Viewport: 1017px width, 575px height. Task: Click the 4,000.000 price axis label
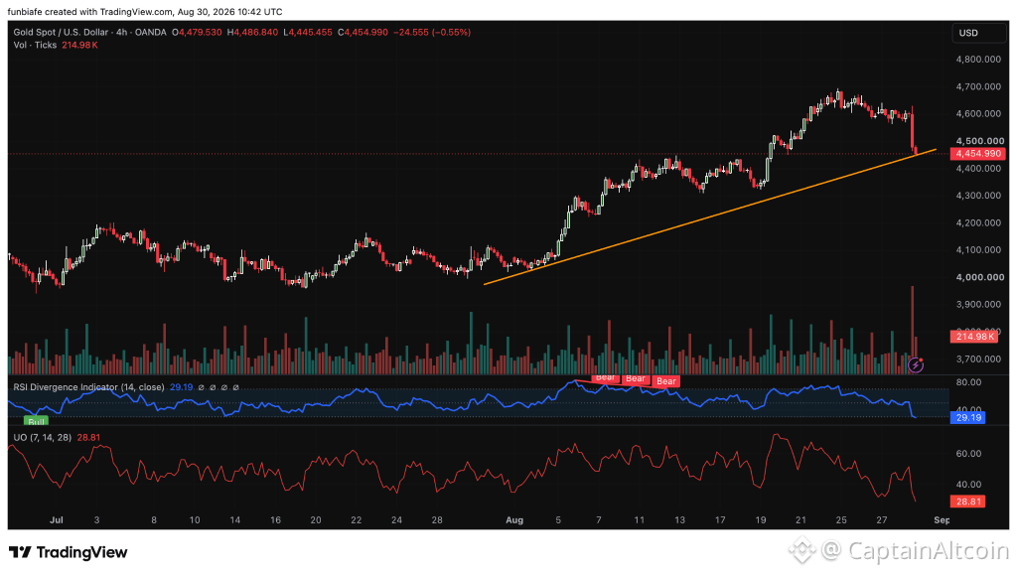978,277
